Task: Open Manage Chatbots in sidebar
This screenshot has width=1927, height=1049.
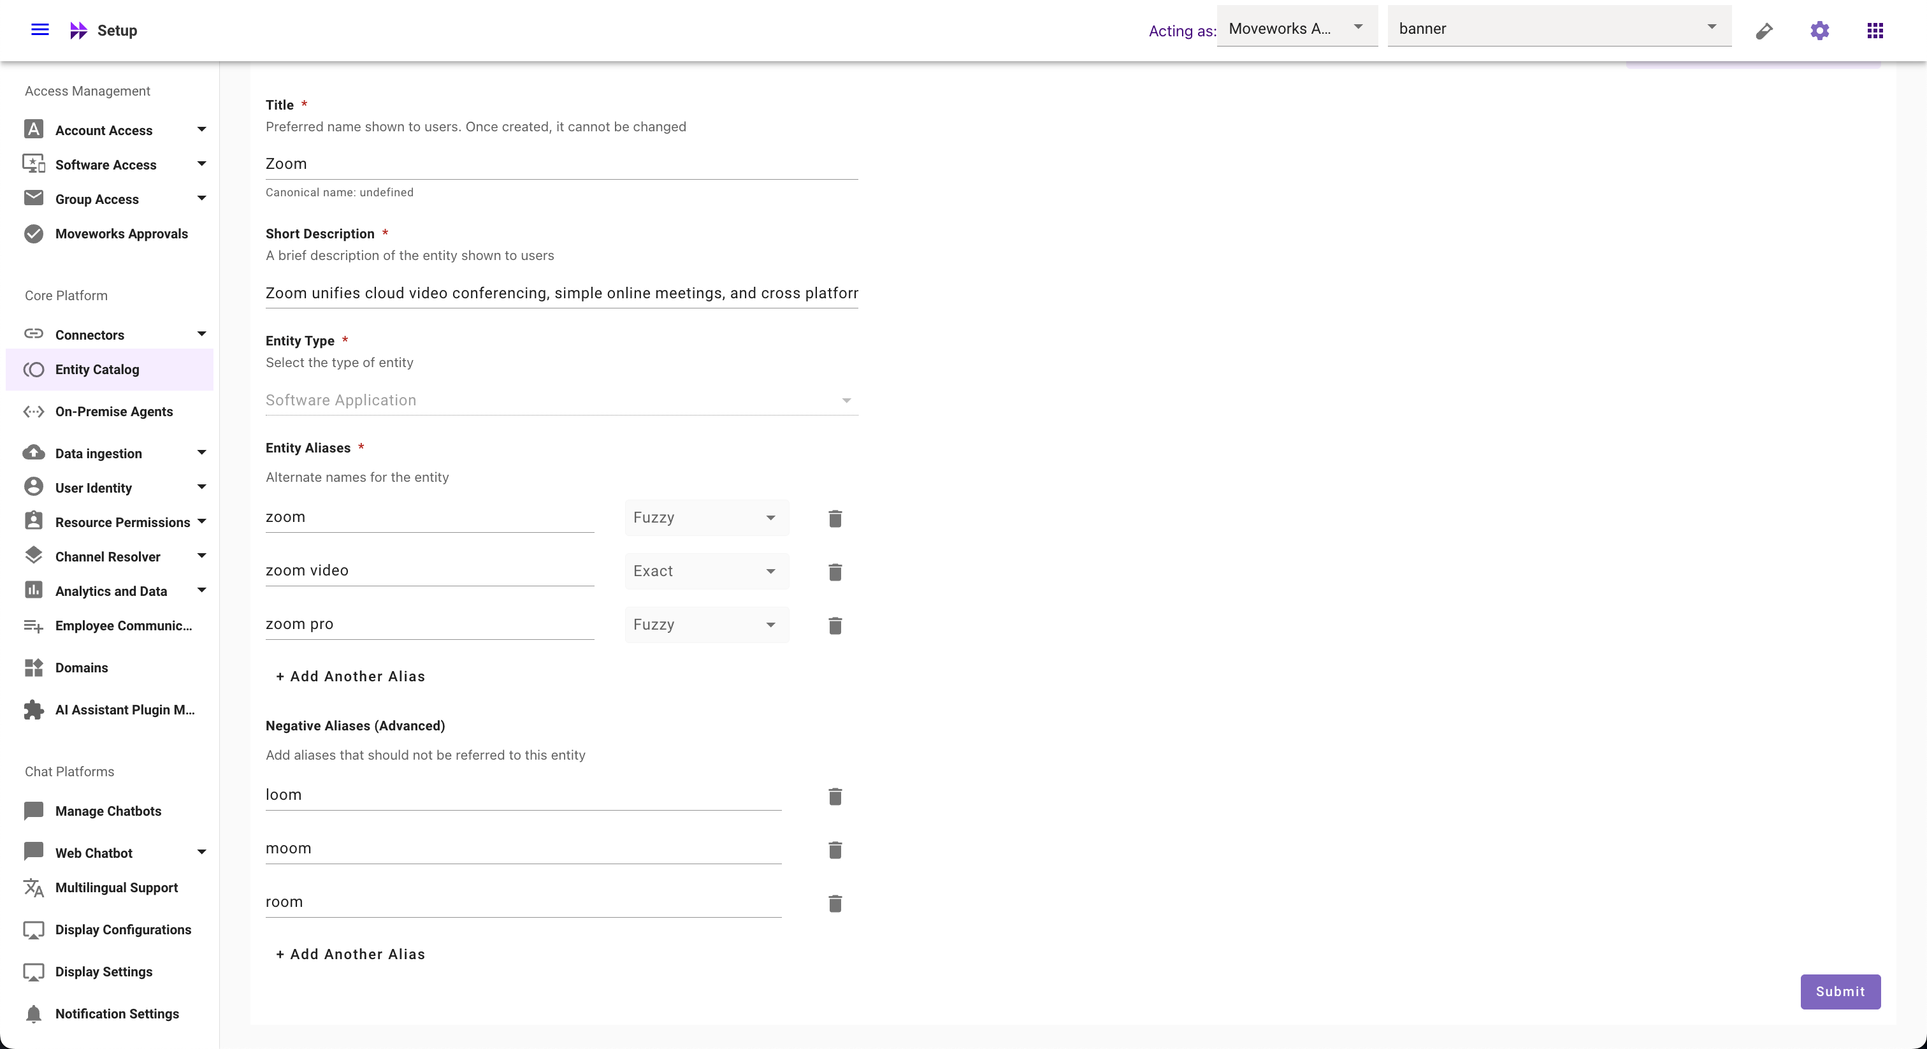Action: click(x=108, y=811)
